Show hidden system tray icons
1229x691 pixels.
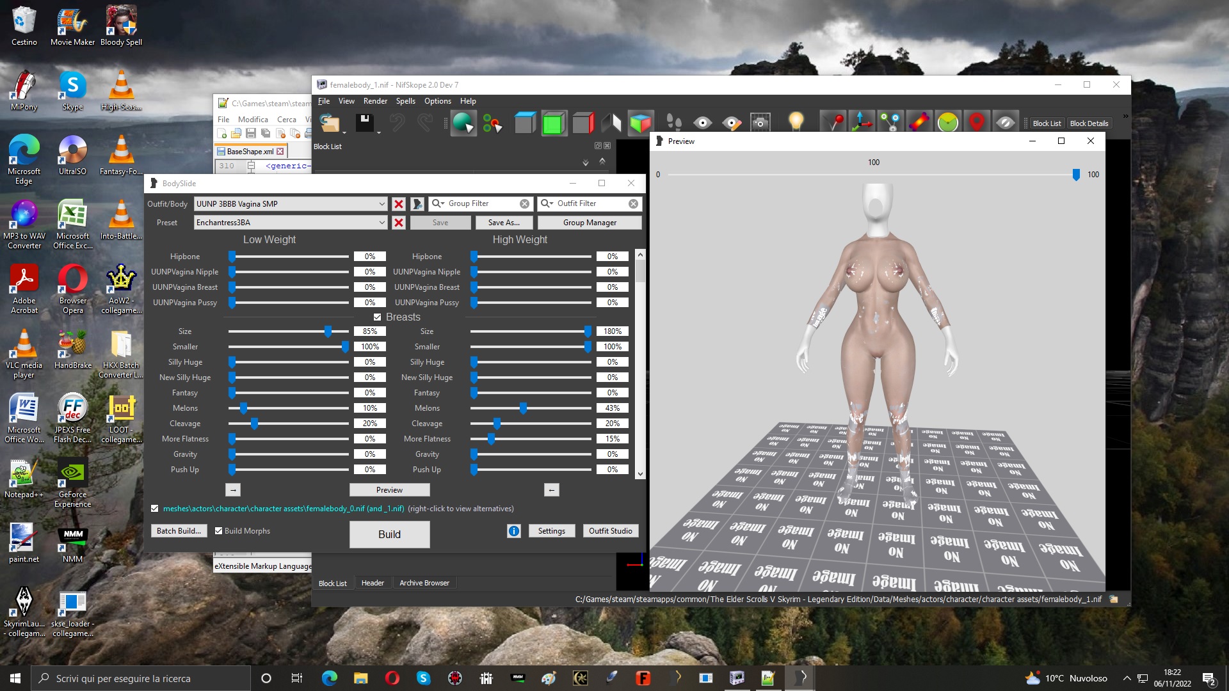[x=1127, y=678]
